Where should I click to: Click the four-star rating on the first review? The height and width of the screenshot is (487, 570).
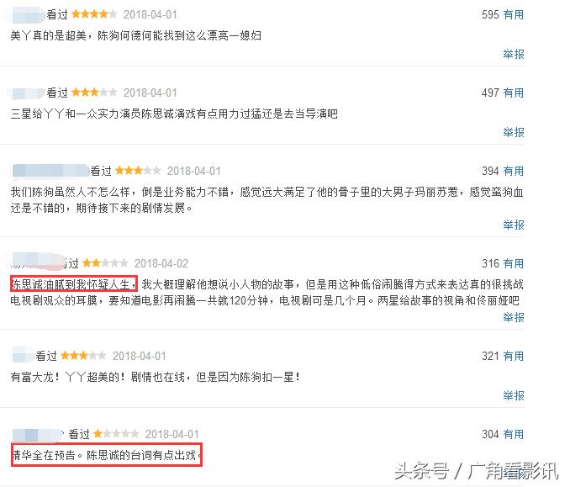pyautogui.click(x=94, y=14)
